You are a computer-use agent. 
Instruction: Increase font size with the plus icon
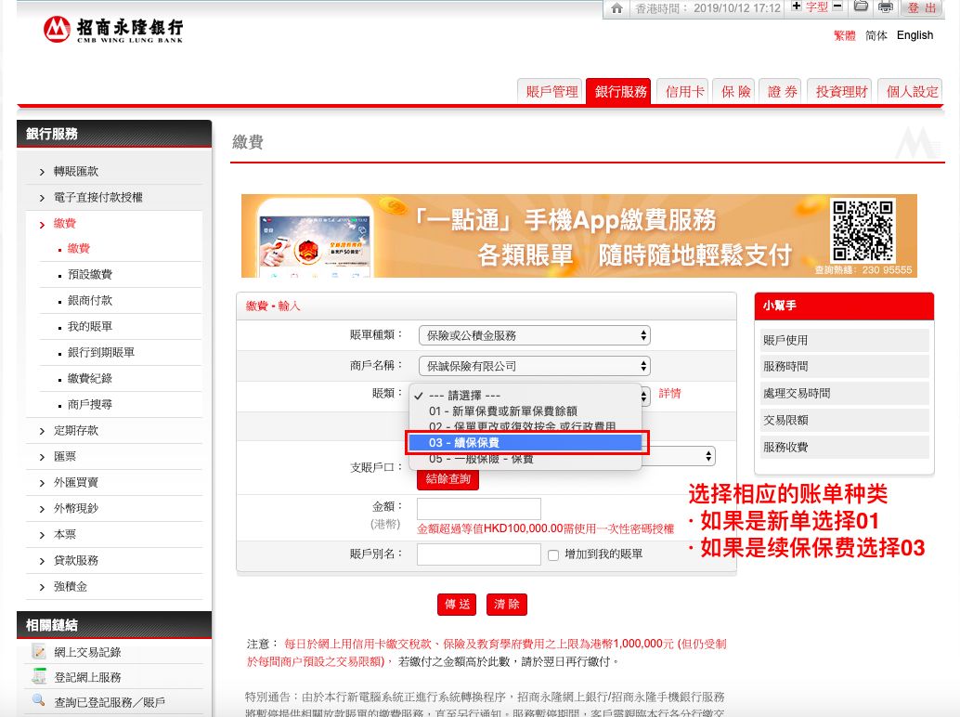(x=796, y=7)
